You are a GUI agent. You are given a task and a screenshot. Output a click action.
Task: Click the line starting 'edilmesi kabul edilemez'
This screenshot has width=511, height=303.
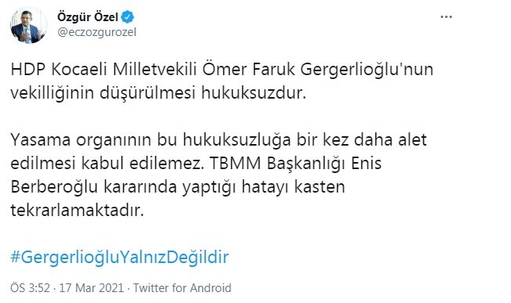click(196, 164)
